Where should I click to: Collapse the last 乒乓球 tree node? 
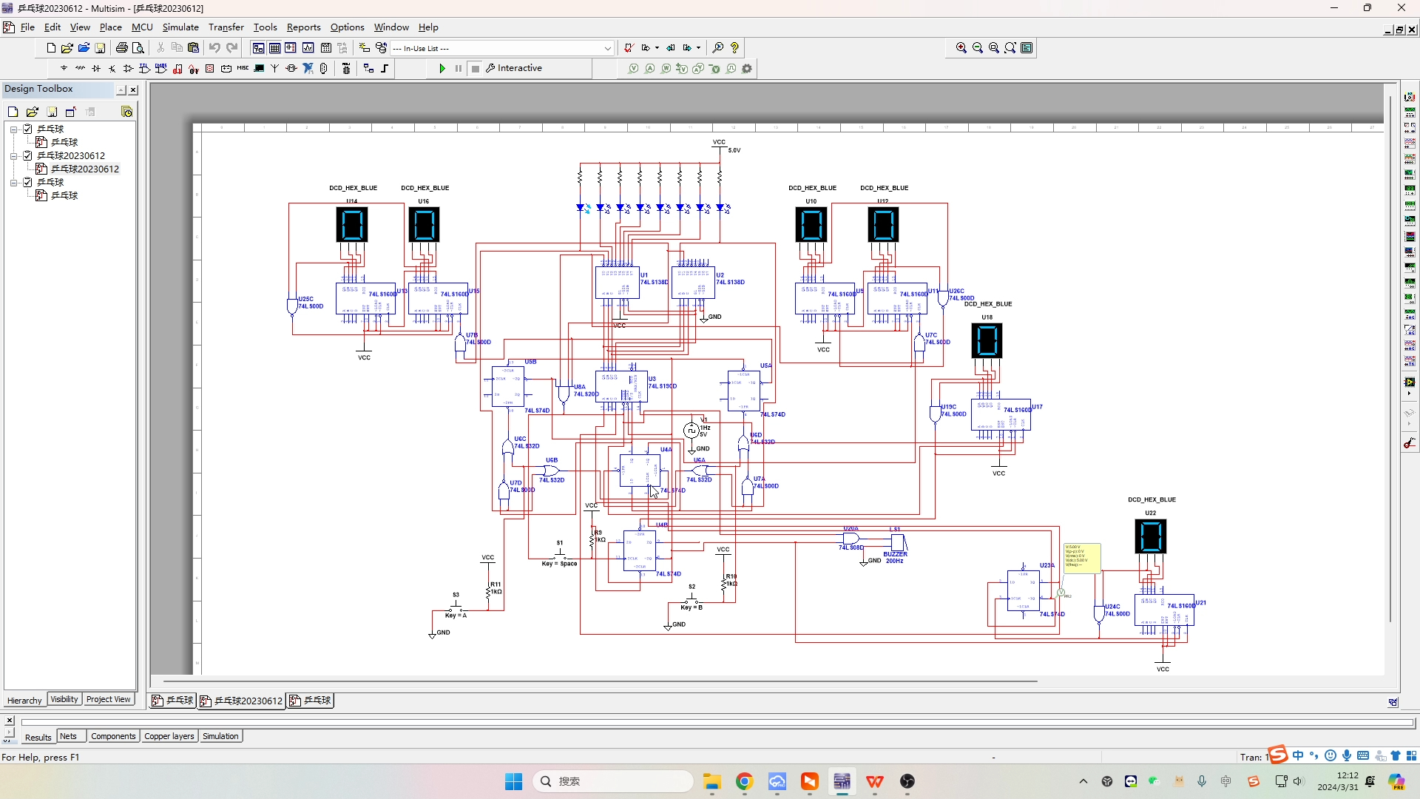point(13,183)
